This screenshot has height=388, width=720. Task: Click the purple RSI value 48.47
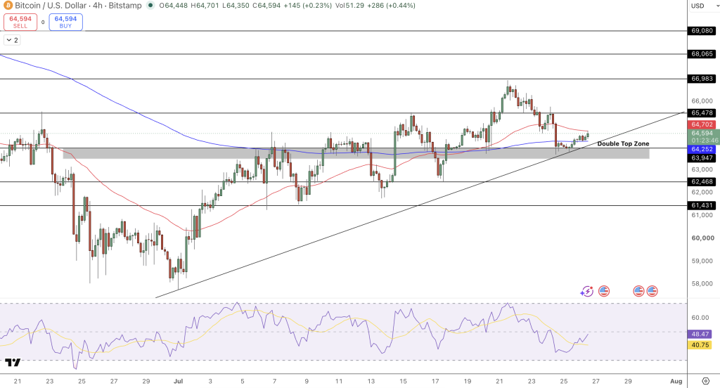pyautogui.click(x=700, y=335)
